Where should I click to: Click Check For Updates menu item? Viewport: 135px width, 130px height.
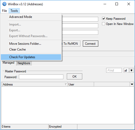tap(31, 57)
